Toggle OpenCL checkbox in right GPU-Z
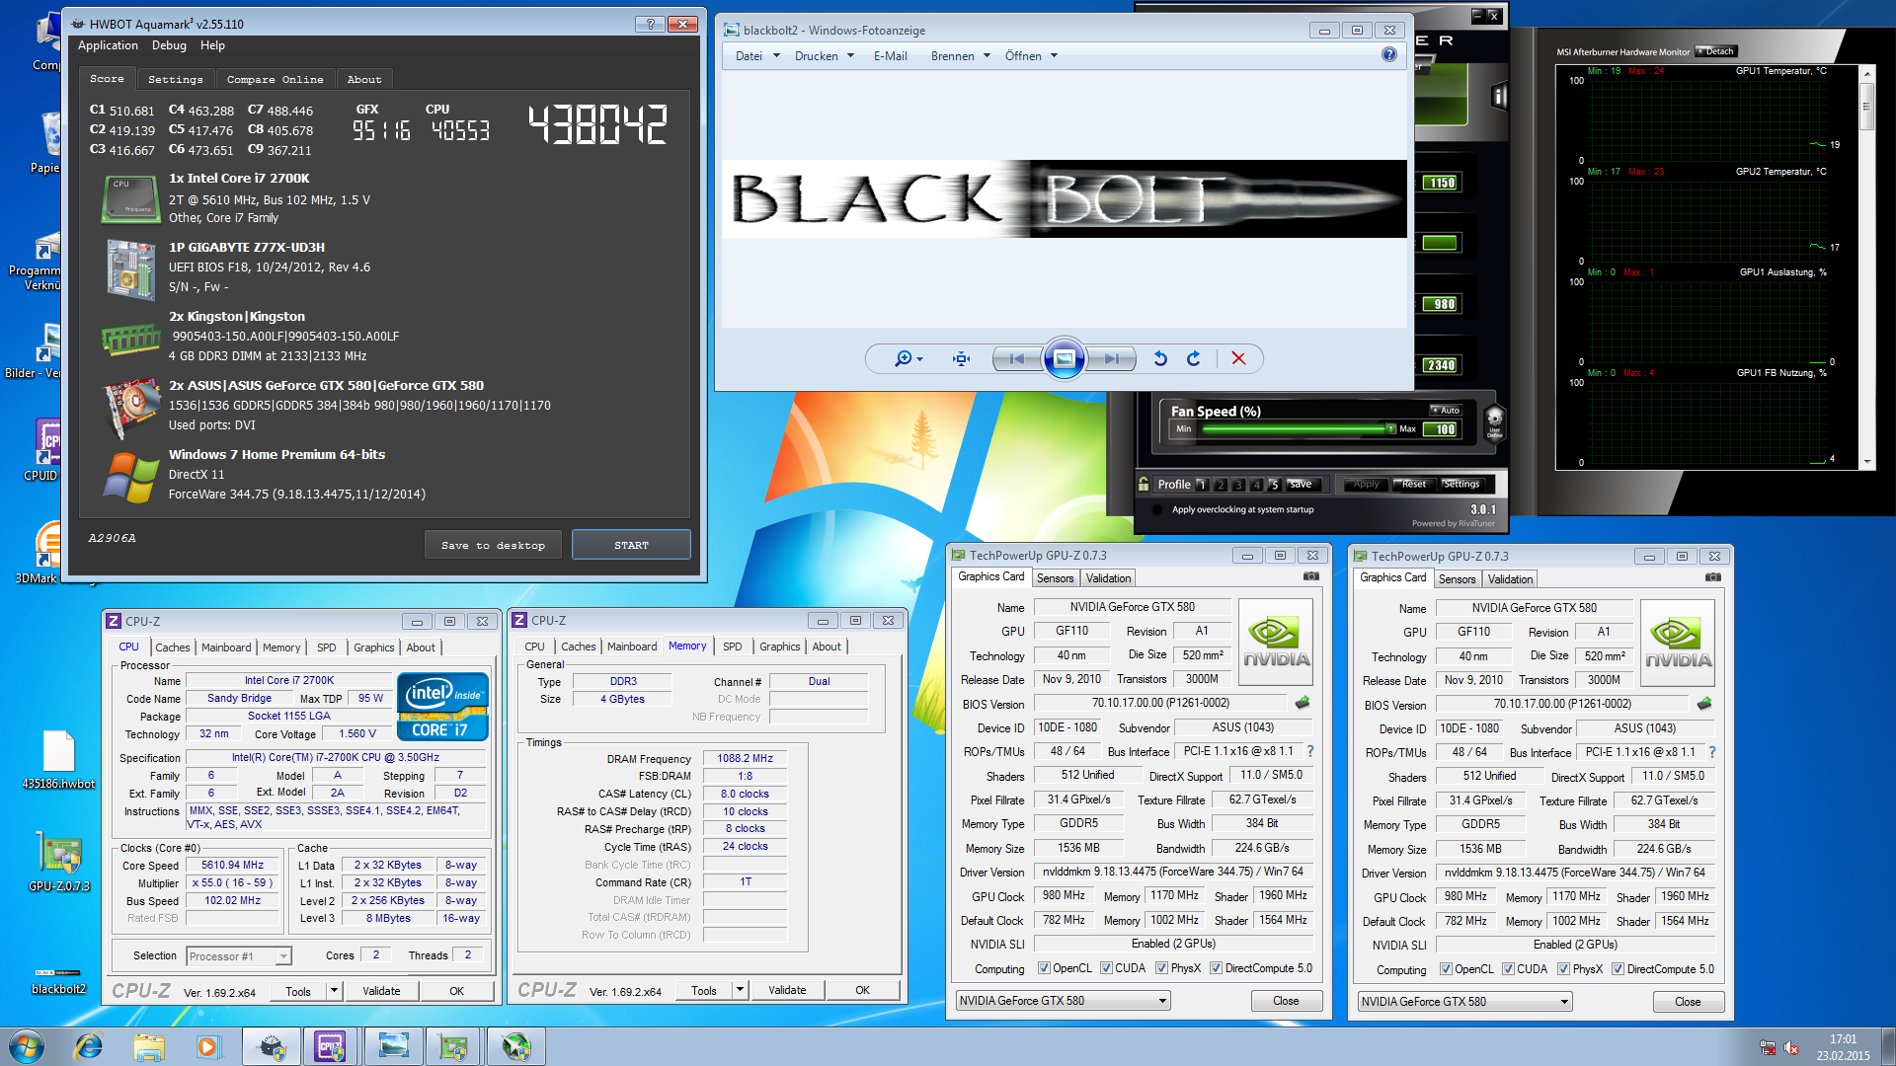 (1445, 969)
